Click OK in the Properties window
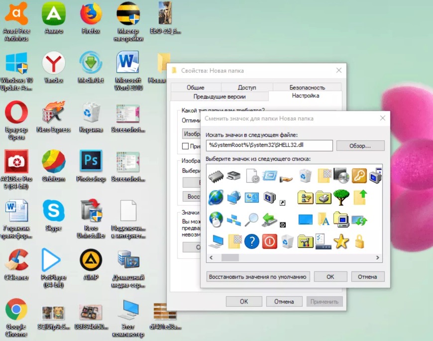 (244, 302)
